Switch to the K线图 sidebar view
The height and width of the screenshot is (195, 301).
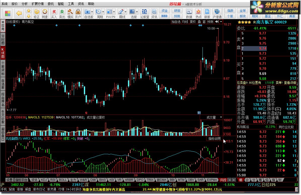click(3, 53)
